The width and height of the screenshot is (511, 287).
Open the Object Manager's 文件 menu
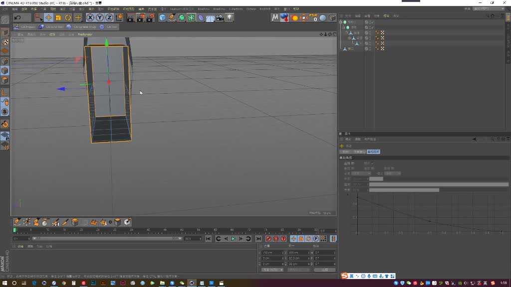(x=347, y=16)
